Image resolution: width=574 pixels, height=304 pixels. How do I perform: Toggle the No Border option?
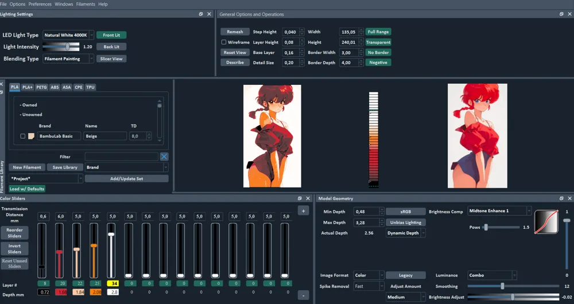coord(378,52)
